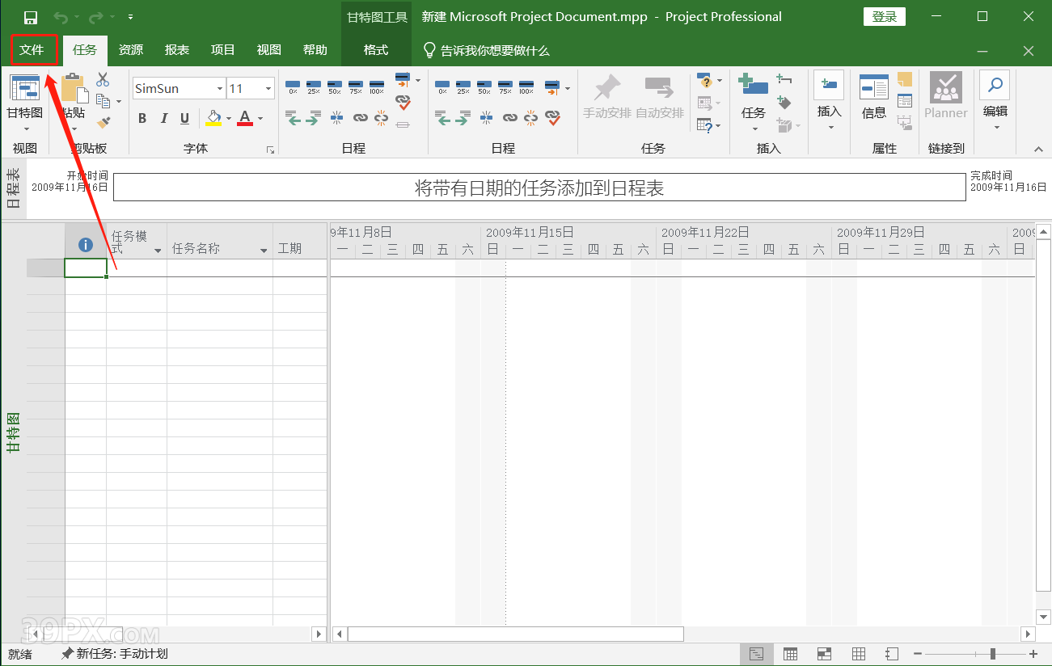Screen dimensions: 1052x666
Task: Insert a milestone diamond icon
Action: [784, 102]
